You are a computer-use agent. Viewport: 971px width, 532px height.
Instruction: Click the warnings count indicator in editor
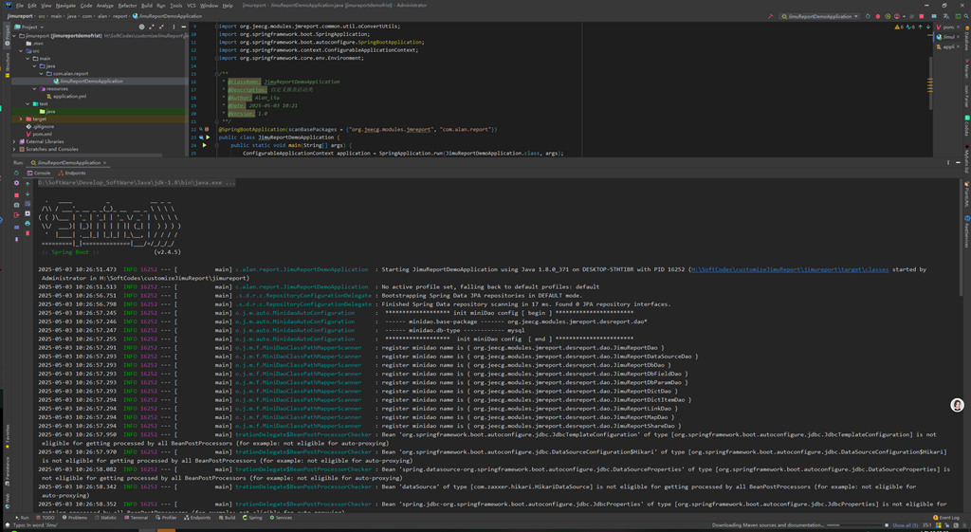pos(899,28)
